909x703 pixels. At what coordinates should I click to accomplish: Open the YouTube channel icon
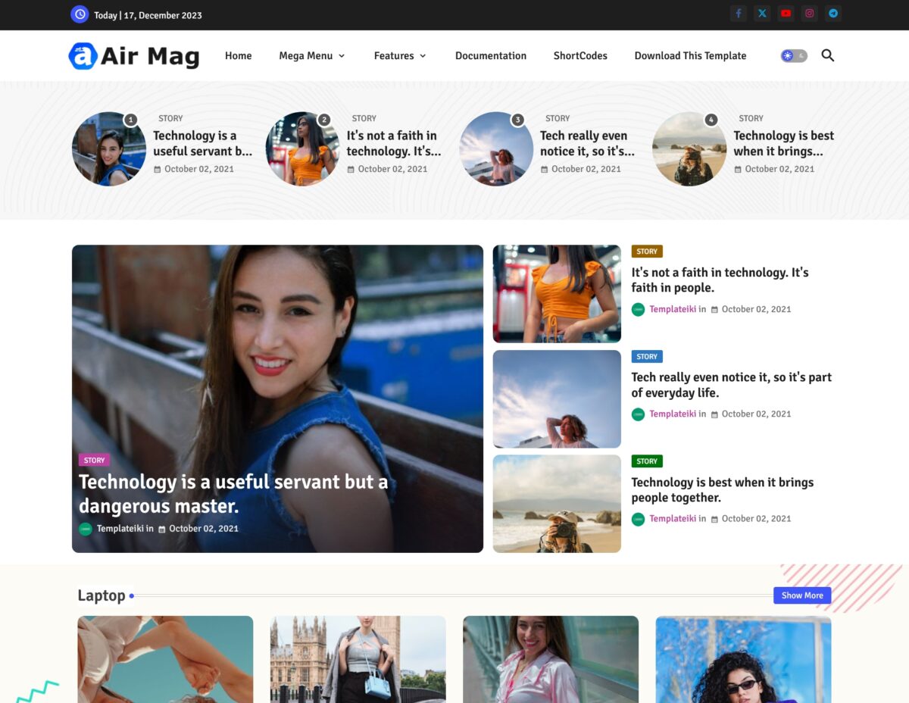(786, 13)
